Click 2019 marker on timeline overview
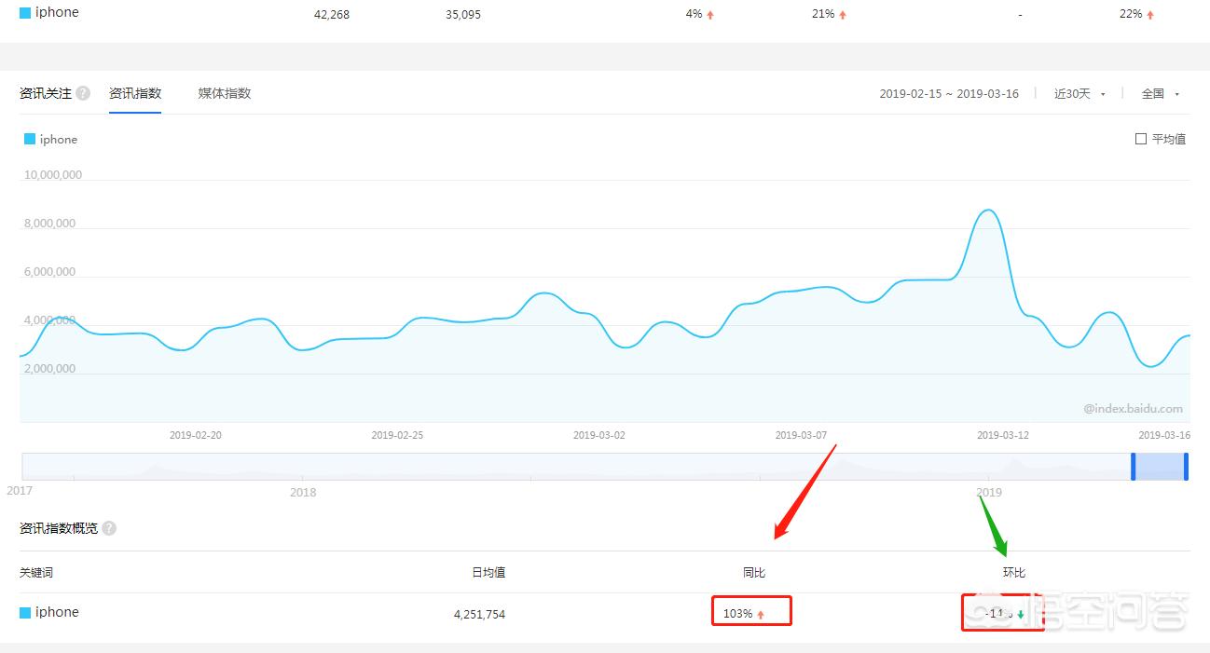 point(988,492)
